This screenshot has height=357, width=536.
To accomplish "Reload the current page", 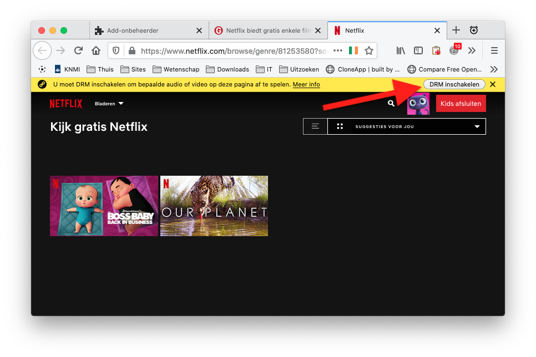I will point(78,50).
